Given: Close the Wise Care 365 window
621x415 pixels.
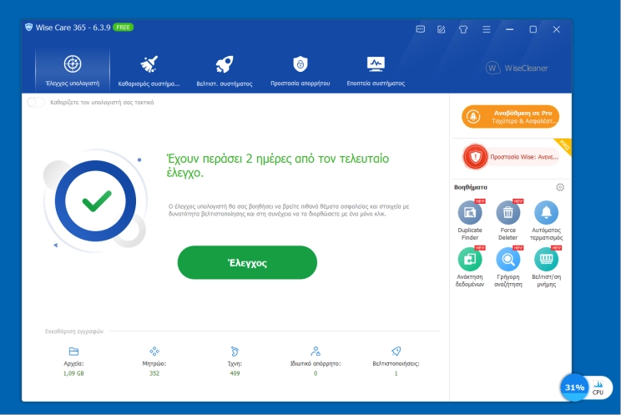Looking at the screenshot, I should [557, 29].
